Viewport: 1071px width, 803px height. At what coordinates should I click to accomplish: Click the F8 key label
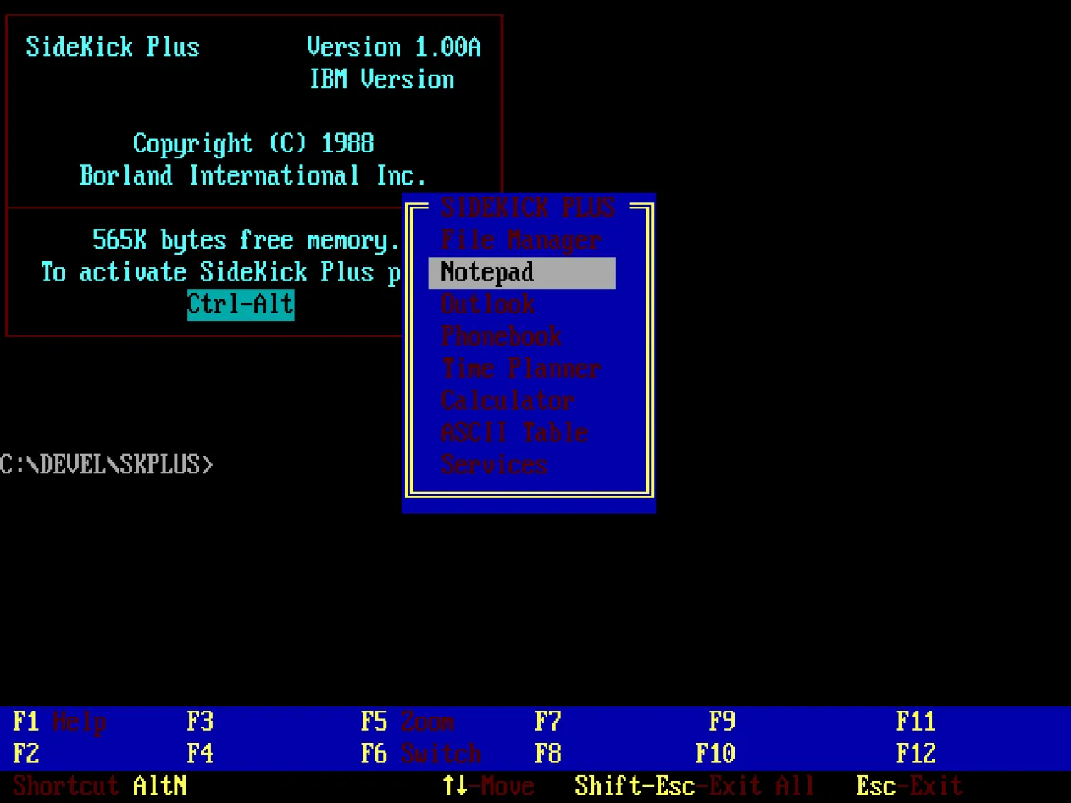click(x=548, y=754)
